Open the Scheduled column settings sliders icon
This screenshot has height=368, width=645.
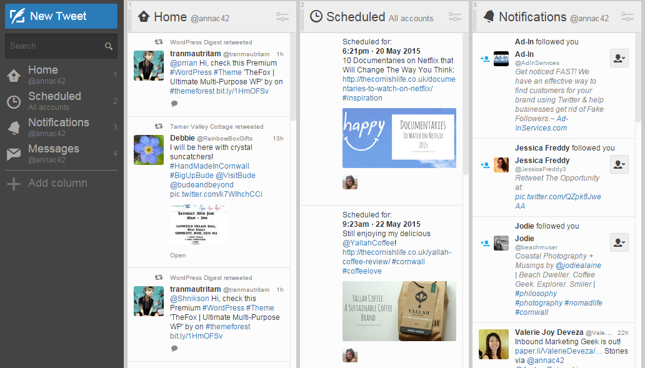click(454, 17)
